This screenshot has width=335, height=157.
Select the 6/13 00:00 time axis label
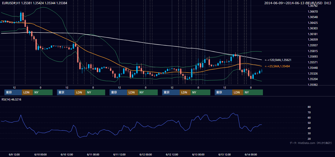pyautogui.click(x=198, y=154)
